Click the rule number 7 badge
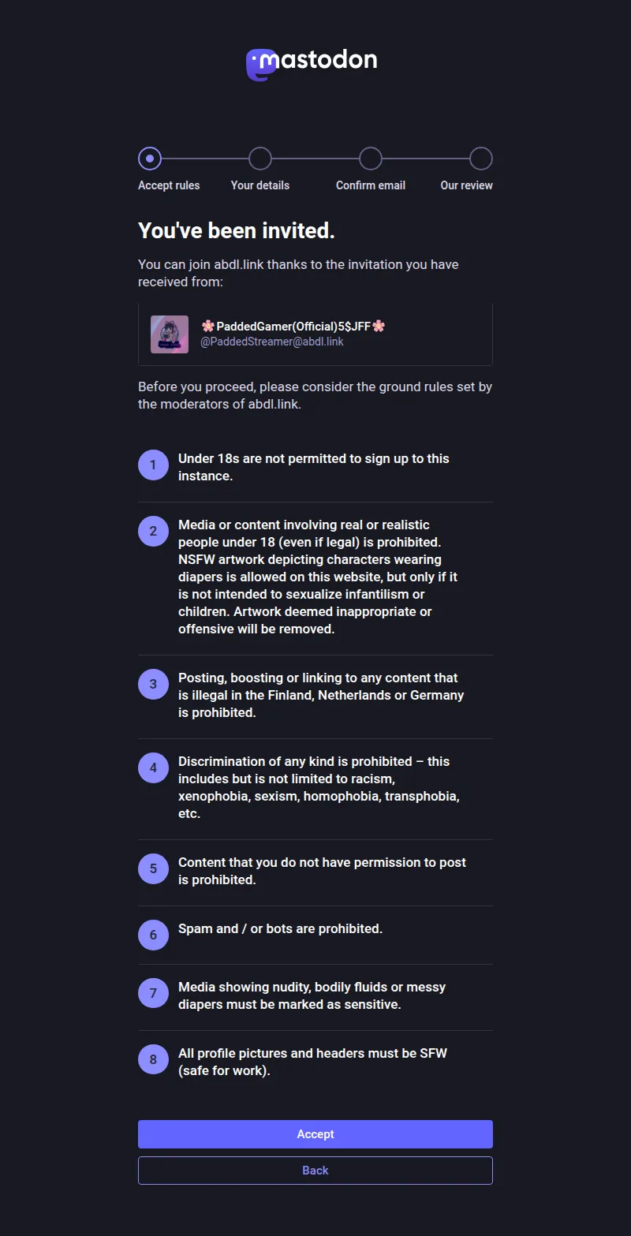 tap(153, 994)
